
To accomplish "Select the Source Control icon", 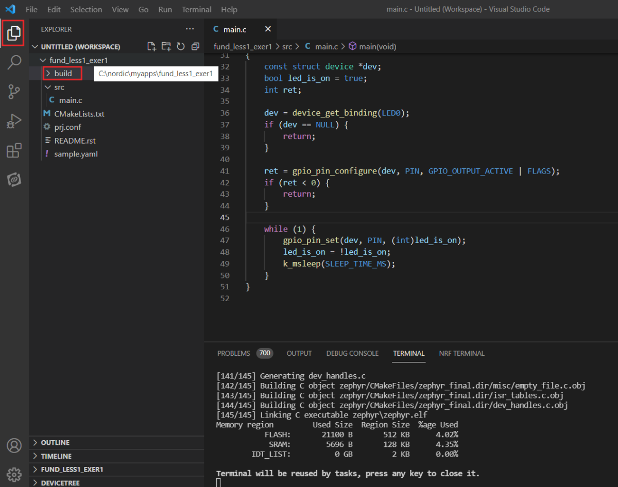I will coord(14,91).
